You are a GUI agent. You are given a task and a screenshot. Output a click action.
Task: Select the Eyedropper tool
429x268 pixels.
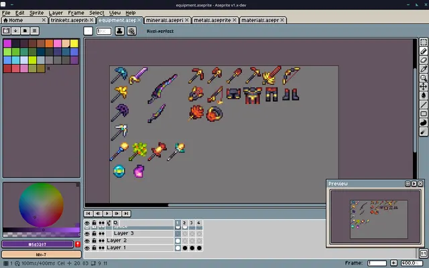[x=423, y=69]
